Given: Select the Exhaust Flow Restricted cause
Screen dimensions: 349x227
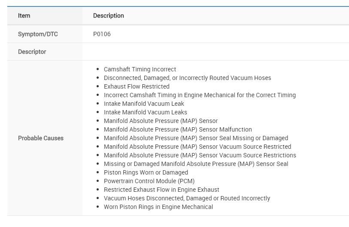Looking at the screenshot, I should [x=137, y=86].
